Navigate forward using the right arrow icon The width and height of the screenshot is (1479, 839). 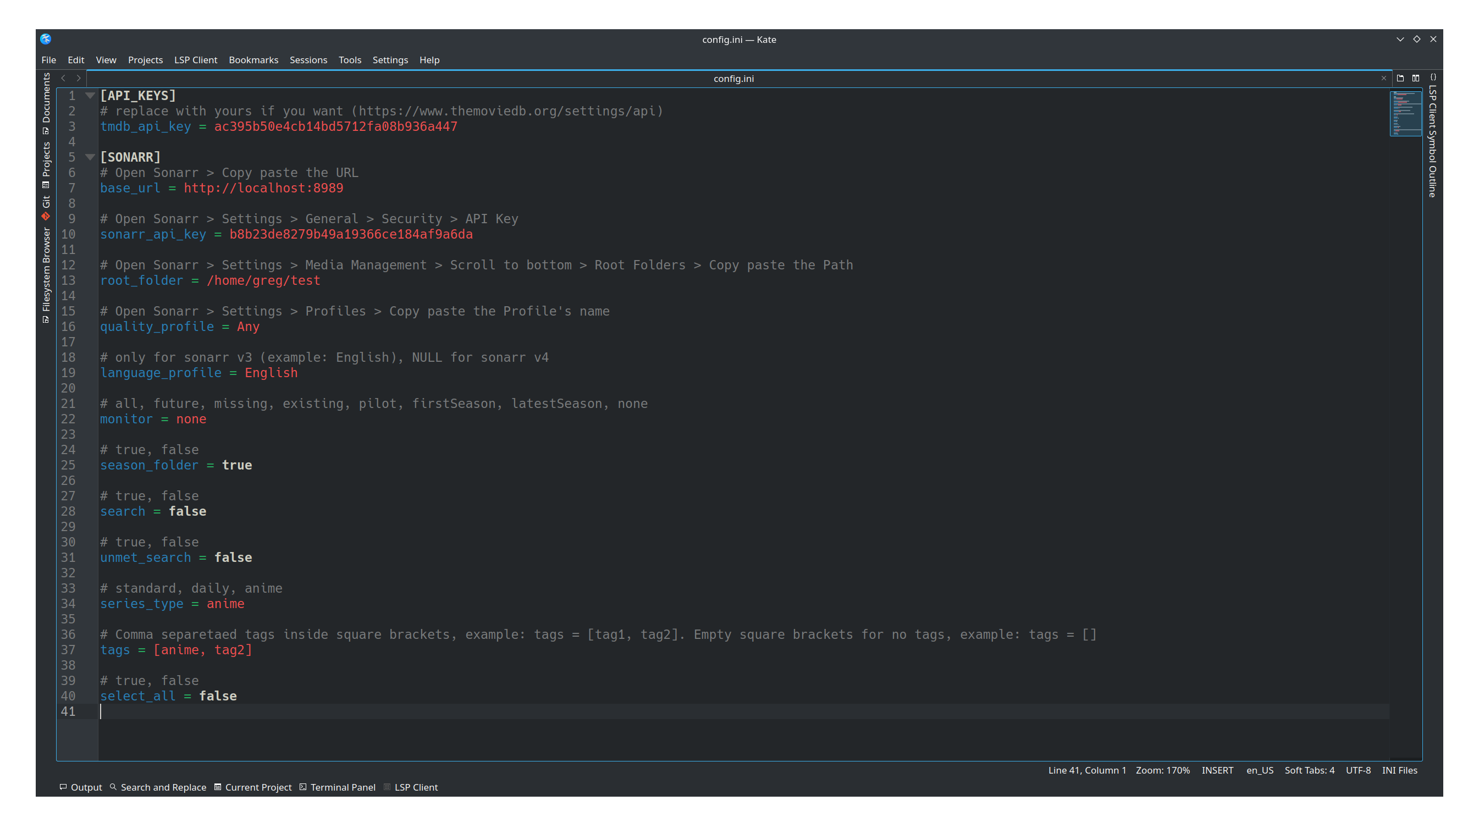79,79
